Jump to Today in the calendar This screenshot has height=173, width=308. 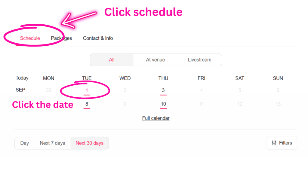[22, 78]
